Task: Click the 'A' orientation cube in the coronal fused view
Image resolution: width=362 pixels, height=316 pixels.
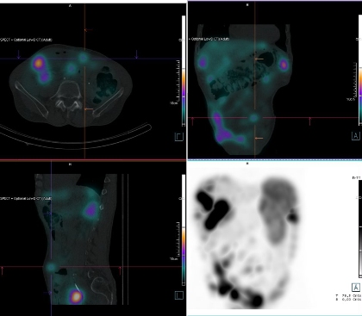Action: click(356, 136)
